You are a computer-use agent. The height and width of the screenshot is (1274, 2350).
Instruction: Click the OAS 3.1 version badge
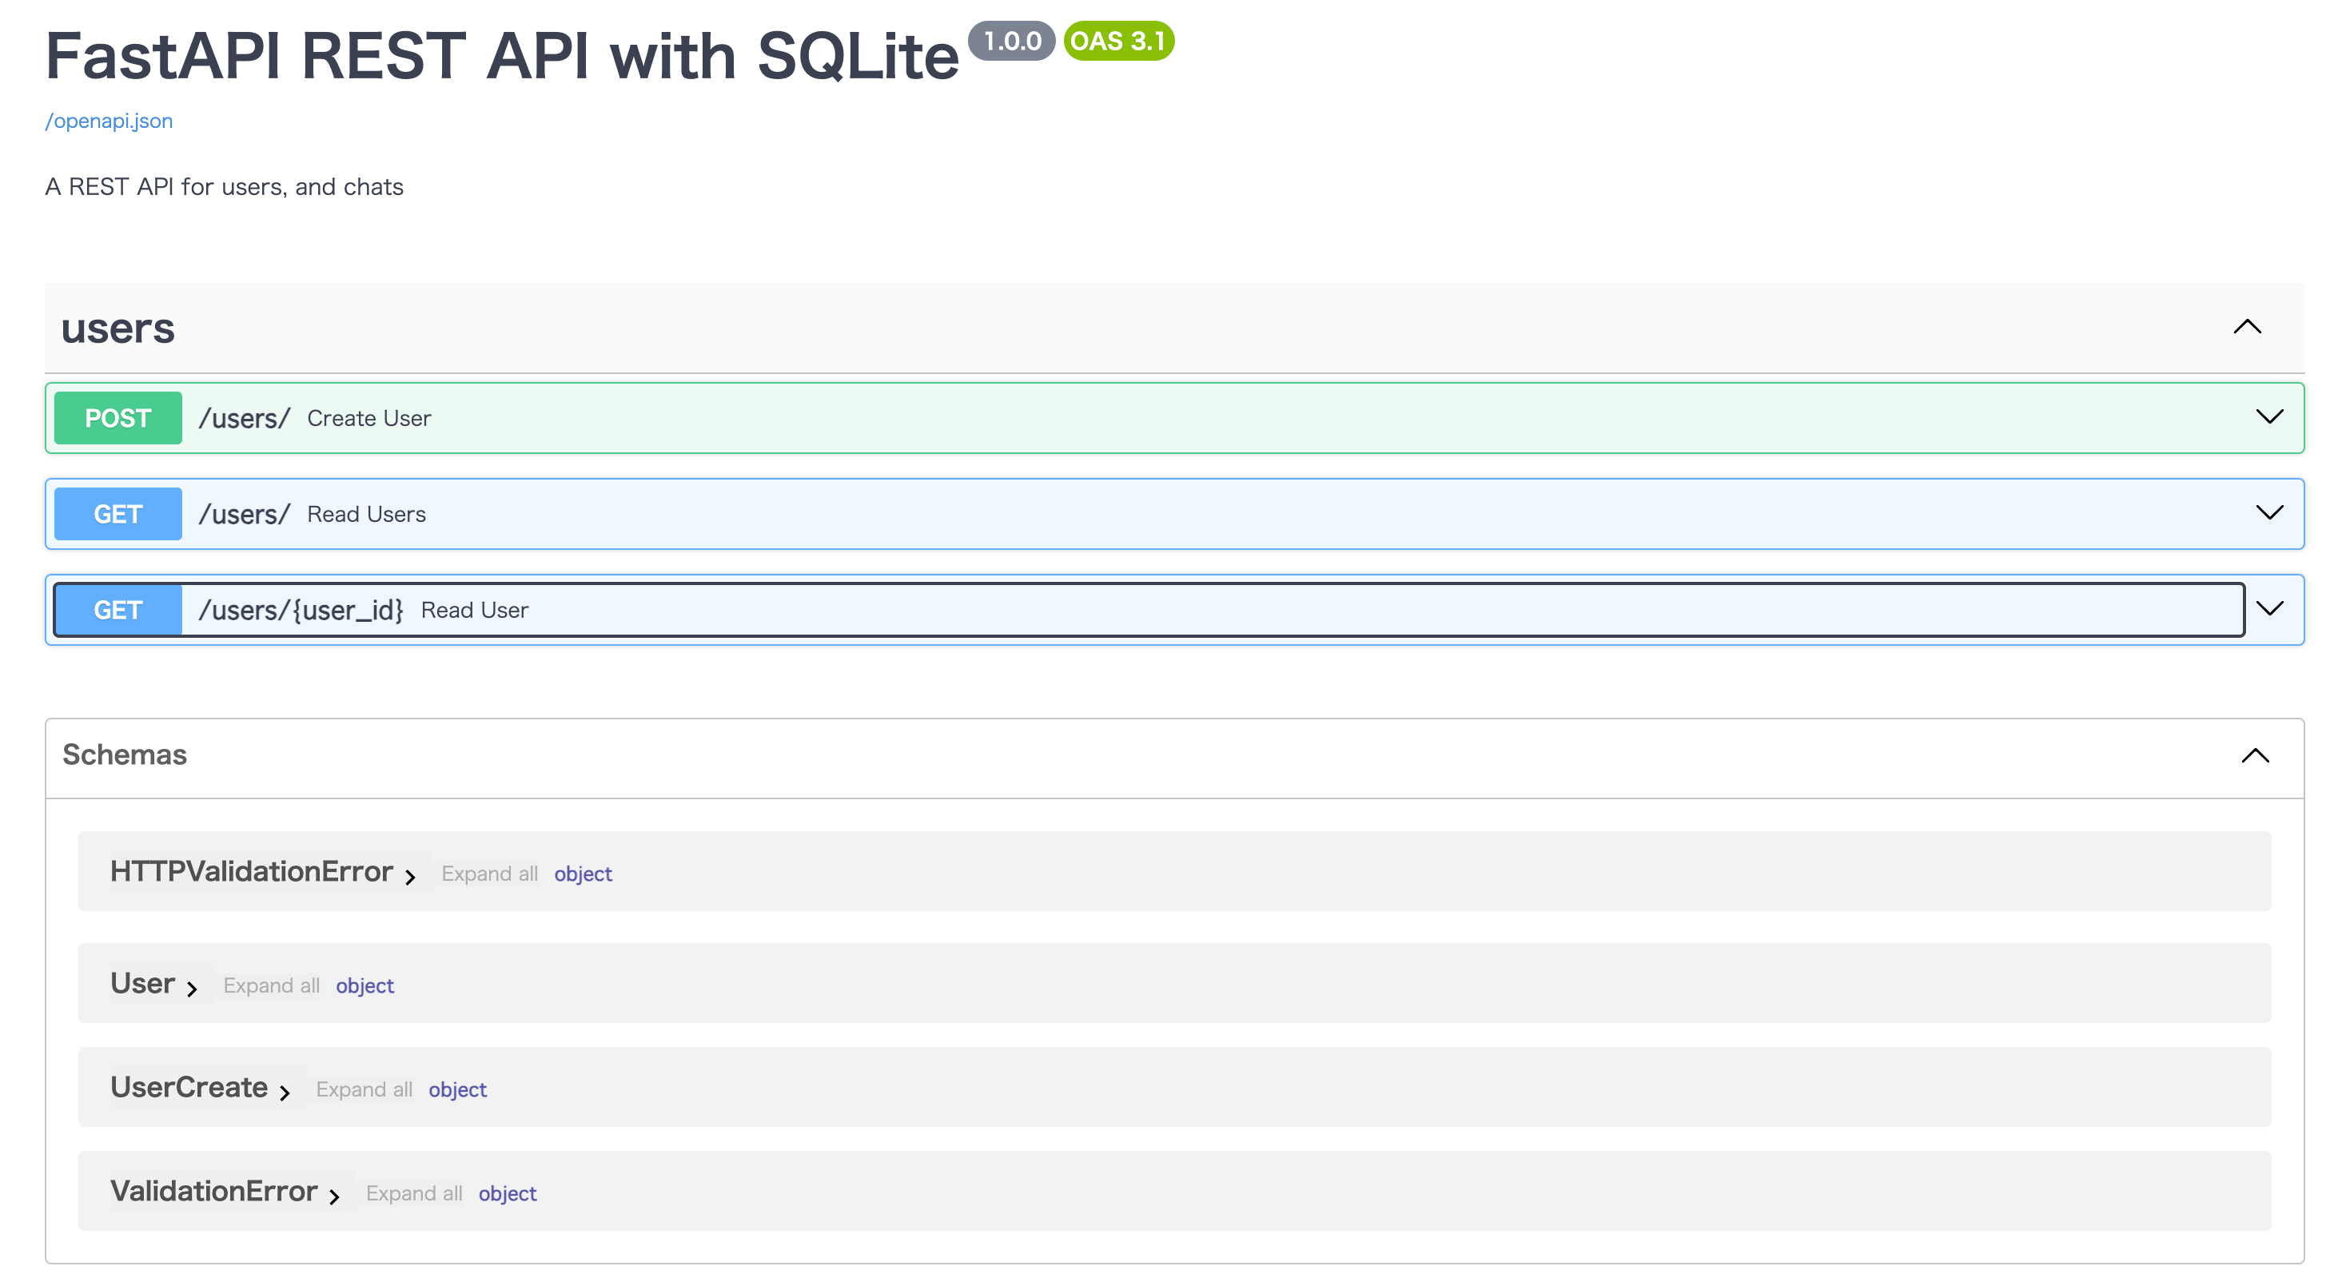[1118, 41]
